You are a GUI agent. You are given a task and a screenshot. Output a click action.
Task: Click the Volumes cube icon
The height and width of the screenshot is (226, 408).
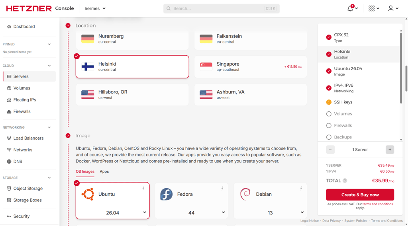[9, 88]
